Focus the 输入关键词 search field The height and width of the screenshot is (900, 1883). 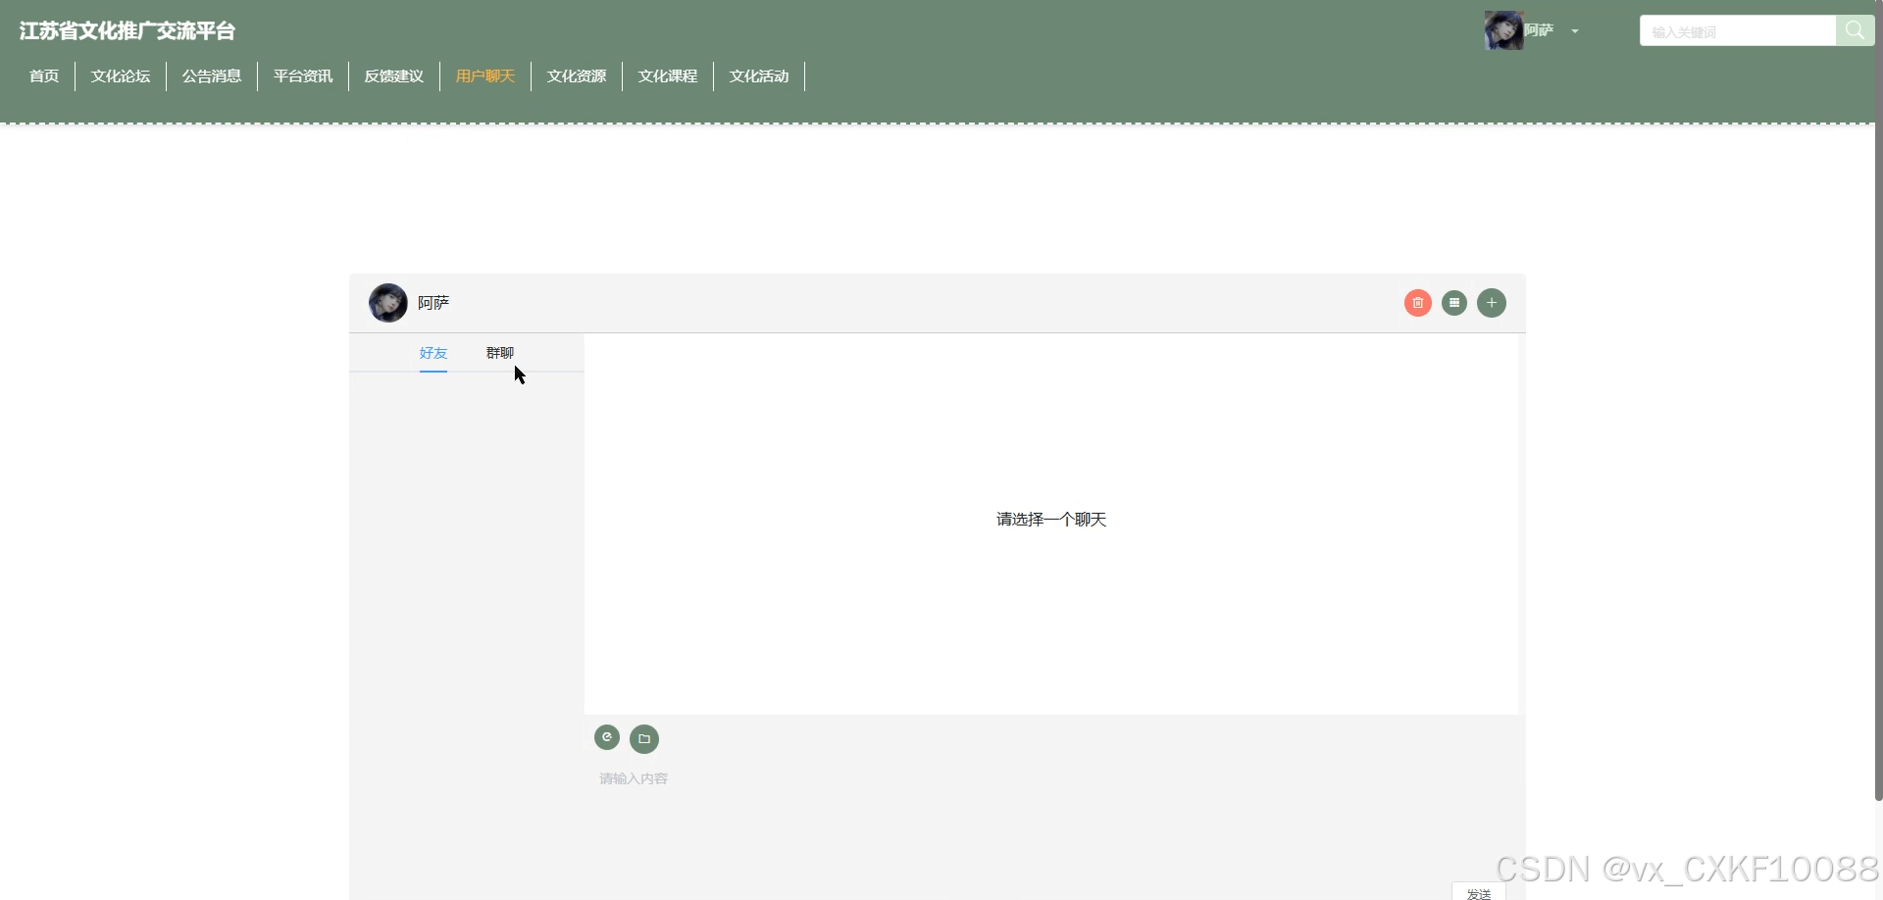coord(1738,31)
